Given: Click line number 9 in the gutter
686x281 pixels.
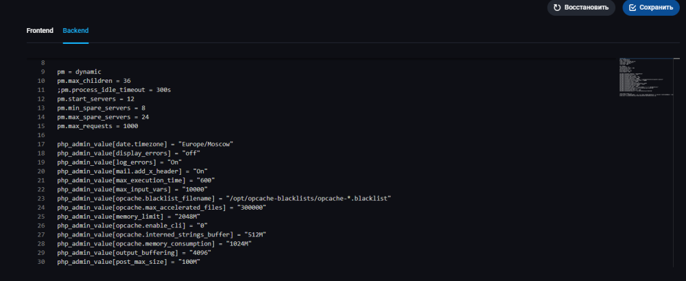Looking at the screenshot, I should (x=43, y=72).
